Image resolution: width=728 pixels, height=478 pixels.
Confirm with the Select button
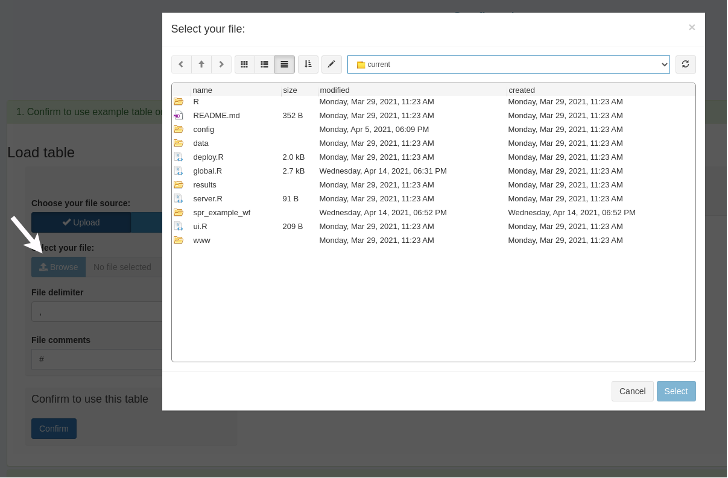(x=676, y=391)
